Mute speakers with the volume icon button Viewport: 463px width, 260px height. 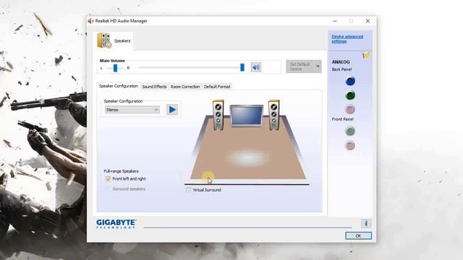[x=255, y=67]
